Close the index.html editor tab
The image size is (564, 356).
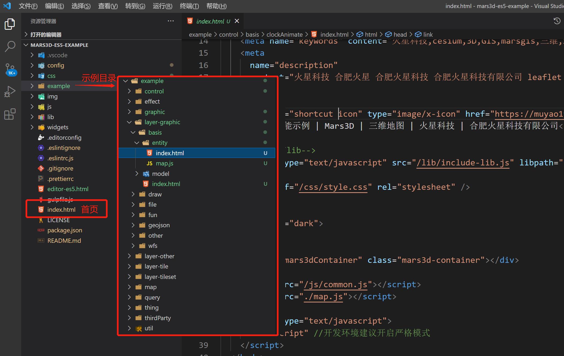[237, 21]
